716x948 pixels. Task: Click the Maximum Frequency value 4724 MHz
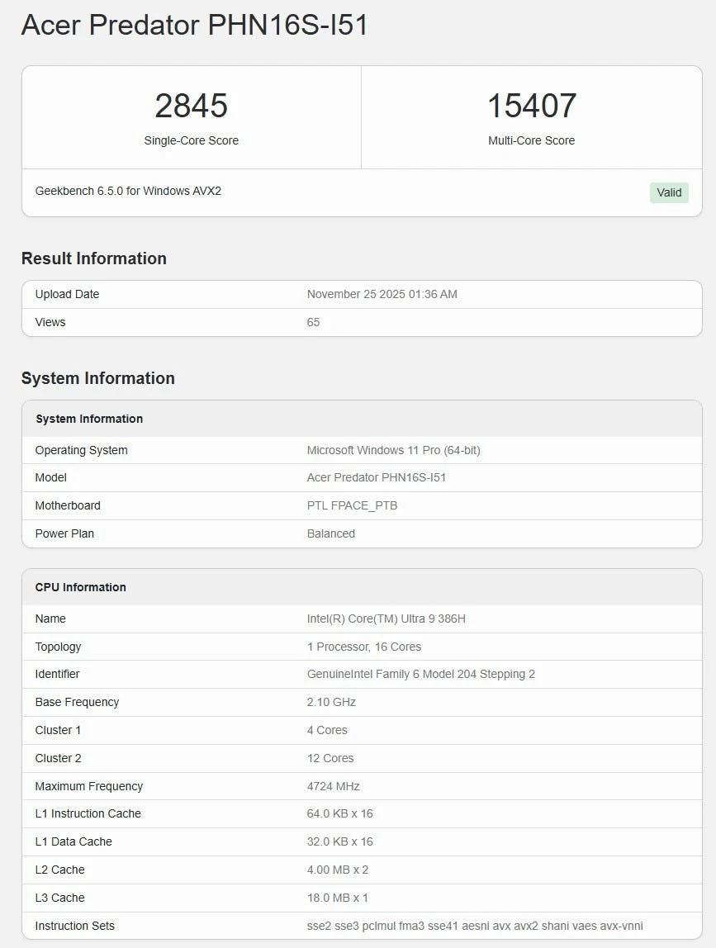point(333,786)
